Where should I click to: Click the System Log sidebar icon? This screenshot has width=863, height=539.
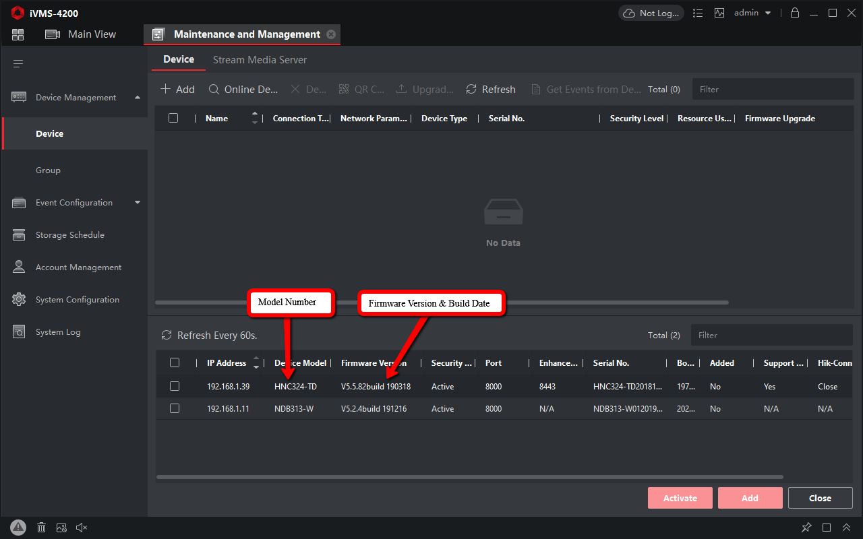pyautogui.click(x=19, y=331)
